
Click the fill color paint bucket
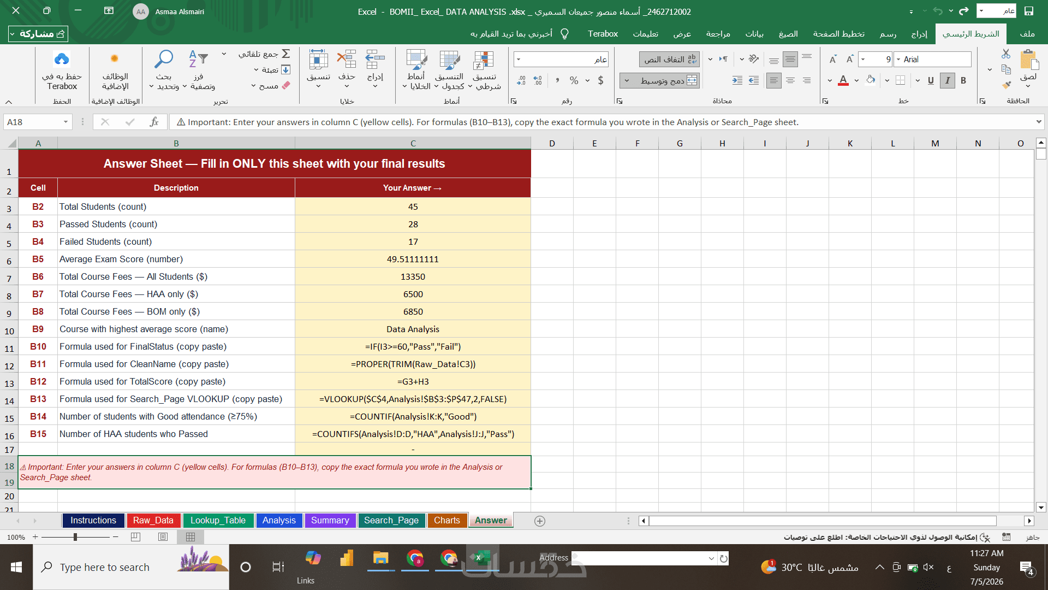871,81
